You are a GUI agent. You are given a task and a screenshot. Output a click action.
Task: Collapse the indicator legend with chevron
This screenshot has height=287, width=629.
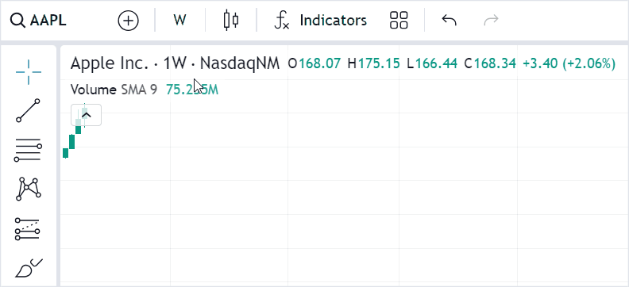click(x=87, y=115)
